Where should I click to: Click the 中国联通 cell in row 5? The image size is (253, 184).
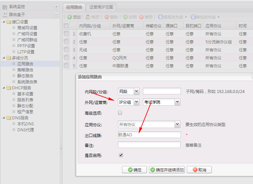(120, 66)
